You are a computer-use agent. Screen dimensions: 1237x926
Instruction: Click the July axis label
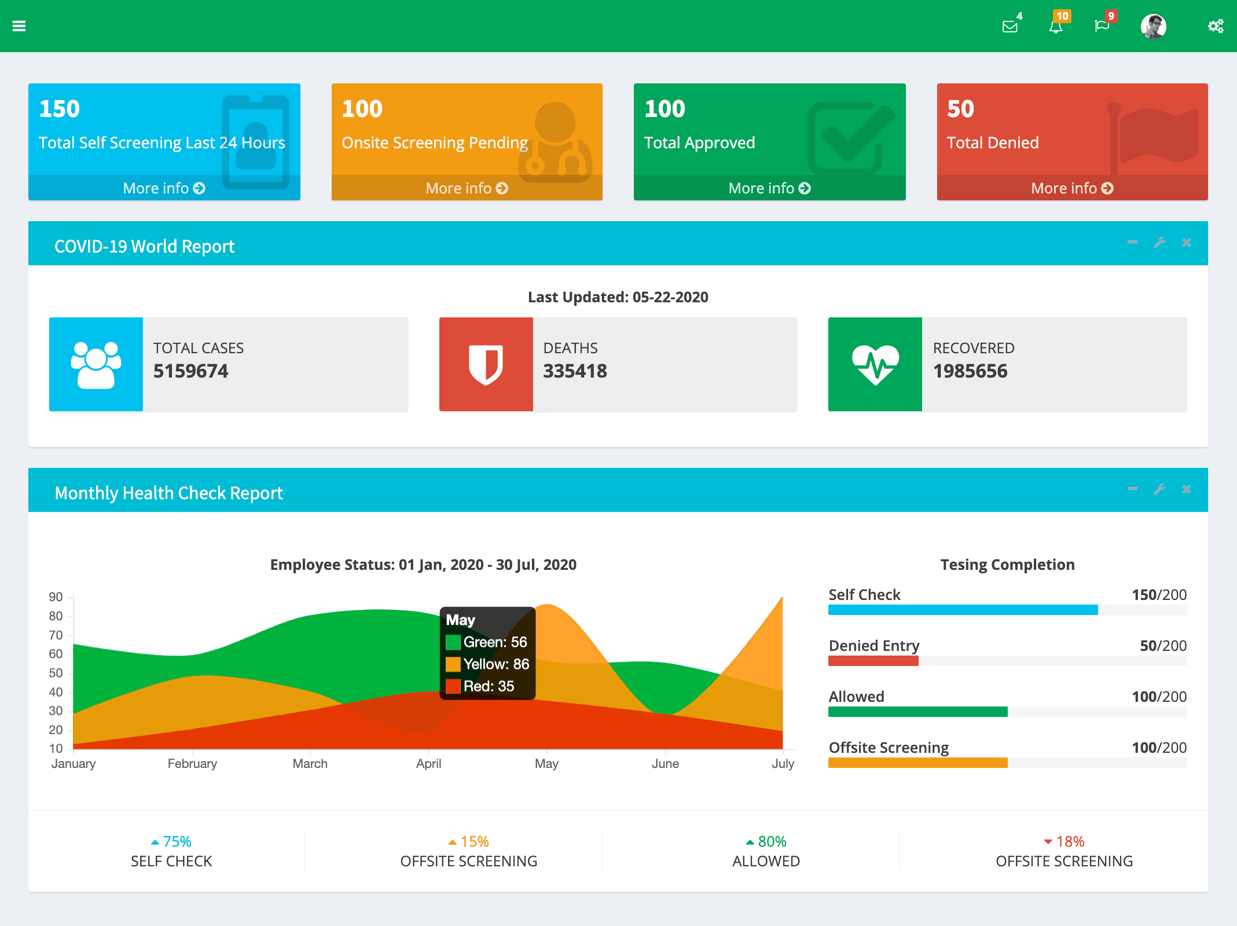click(783, 763)
